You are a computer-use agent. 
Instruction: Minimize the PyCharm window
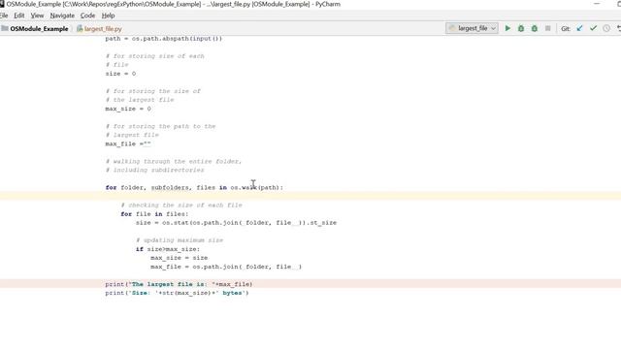coord(597,4)
